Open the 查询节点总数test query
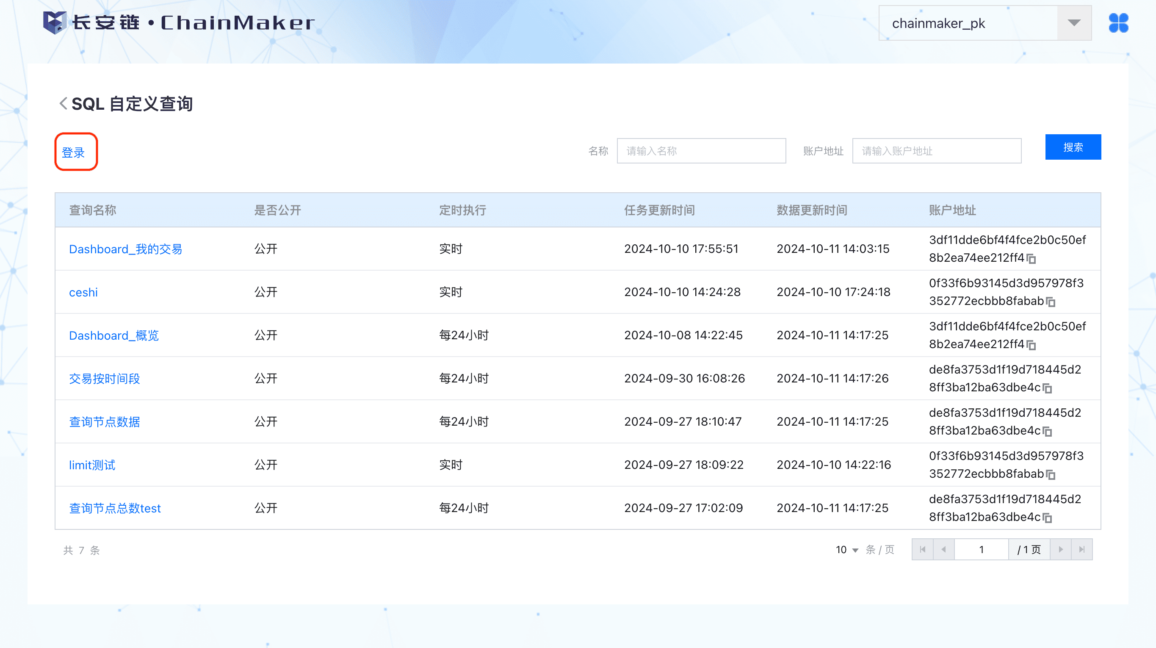This screenshot has width=1156, height=648. tap(115, 508)
